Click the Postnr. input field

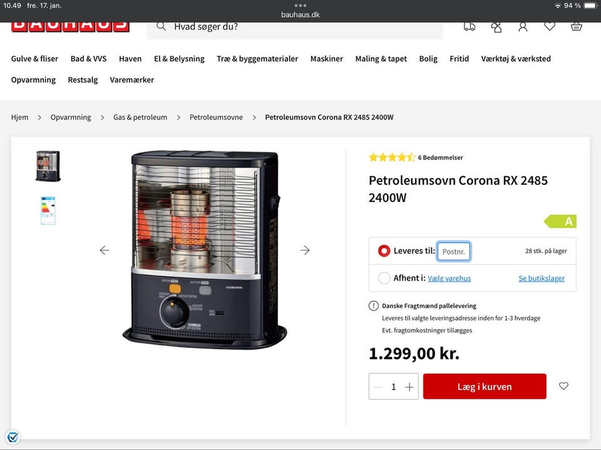[x=454, y=251]
